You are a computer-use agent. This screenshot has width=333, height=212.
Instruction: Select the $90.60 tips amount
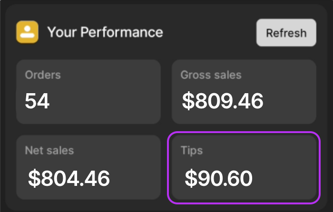pyautogui.click(x=219, y=178)
